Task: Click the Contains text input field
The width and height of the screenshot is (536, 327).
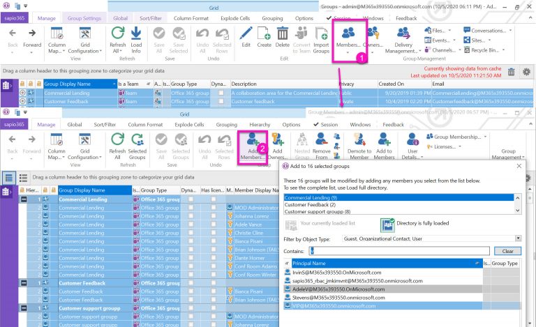Action: pyautogui.click(x=402, y=250)
